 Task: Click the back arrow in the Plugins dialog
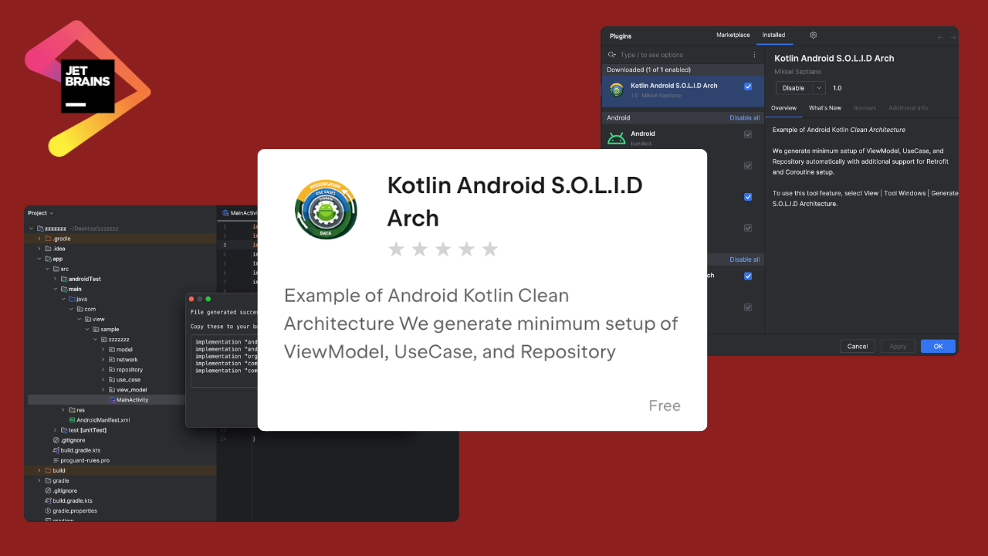[940, 37]
